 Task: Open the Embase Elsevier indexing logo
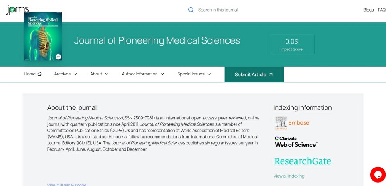(293, 123)
